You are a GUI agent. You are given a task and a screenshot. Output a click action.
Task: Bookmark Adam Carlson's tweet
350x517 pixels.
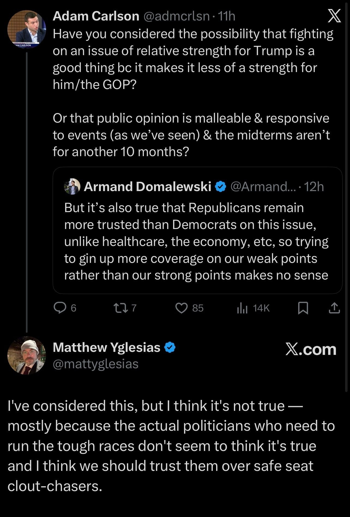pyautogui.click(x=303, y=308)
